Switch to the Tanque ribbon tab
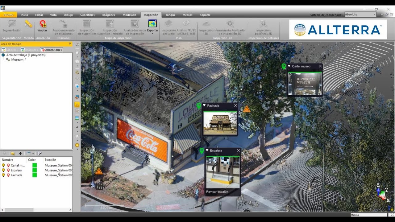 pyautogui.click(x=170, y=15)
